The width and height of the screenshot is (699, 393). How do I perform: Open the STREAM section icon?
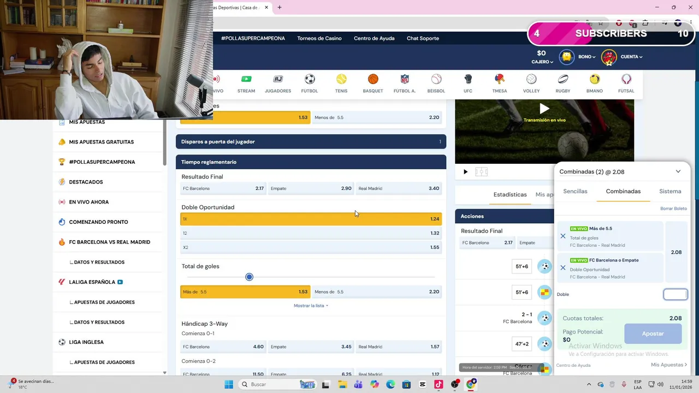(246, 84)
